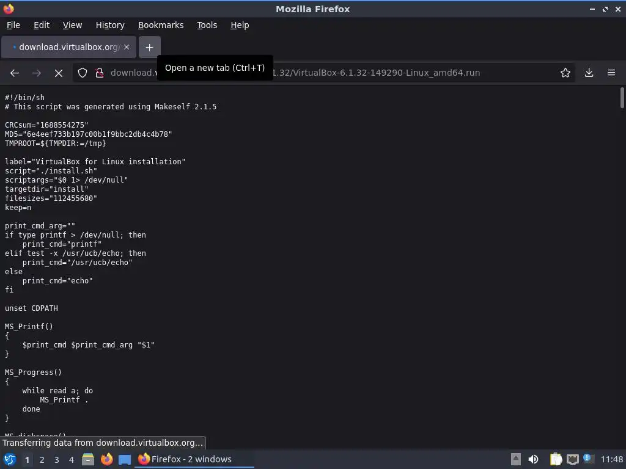The height and width of the screenshot is (469, 626).
Task: Click the vertical page scrollbar thumb
Action: tap(622, 98)
